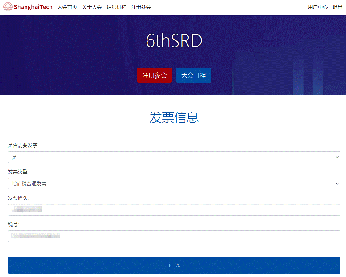
Task: Click the 发票信息 page heading
Action: pos(174,117)
